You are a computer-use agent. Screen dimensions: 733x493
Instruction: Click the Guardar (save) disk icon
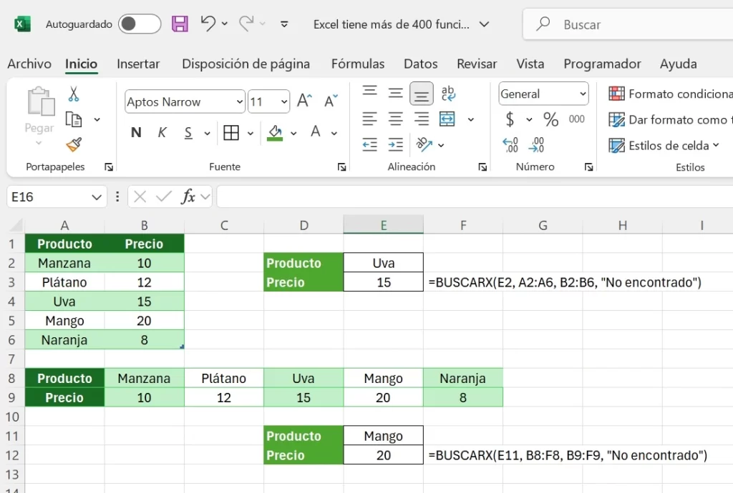[x=180, y=24]
